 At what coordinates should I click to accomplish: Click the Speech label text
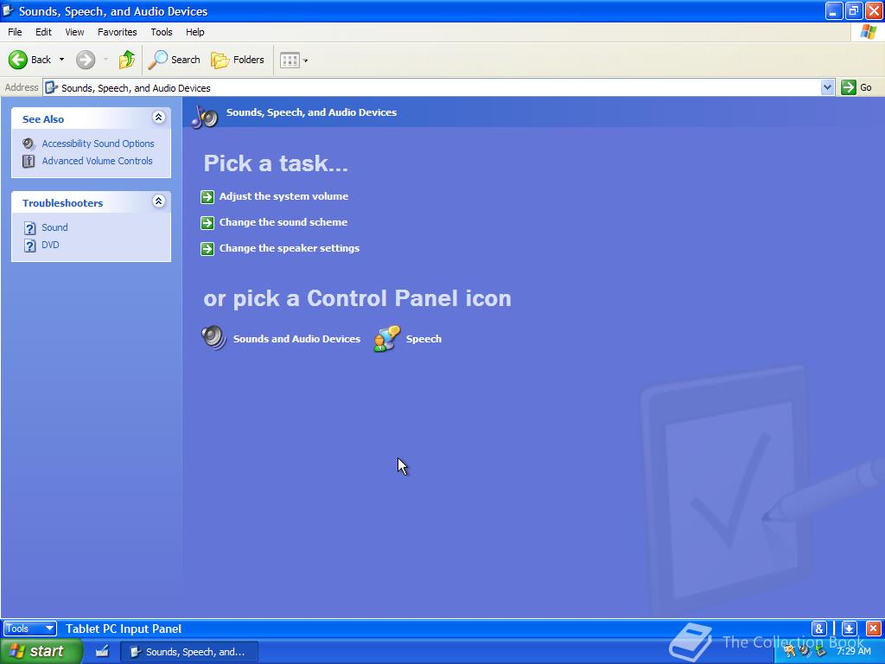tap(423, 339)
